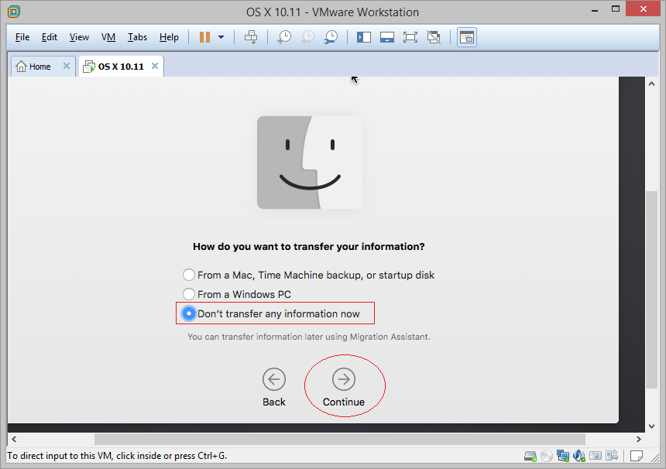Minimize the VMware Workstation window

[x=595, y=10]
